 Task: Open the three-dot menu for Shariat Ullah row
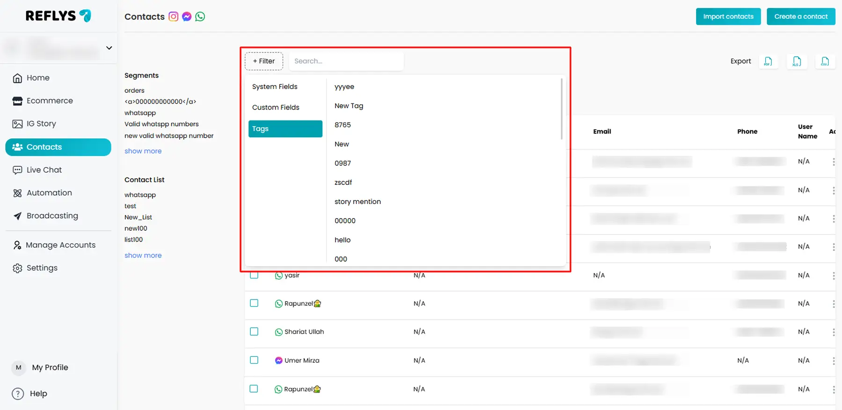pyautogui.click(x=833, y=332)
